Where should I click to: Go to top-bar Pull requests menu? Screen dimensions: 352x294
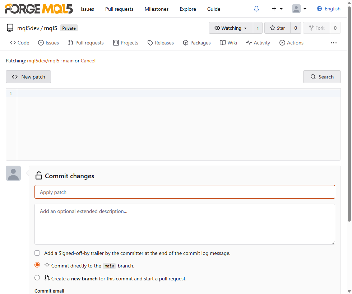(x=119, y=9)
